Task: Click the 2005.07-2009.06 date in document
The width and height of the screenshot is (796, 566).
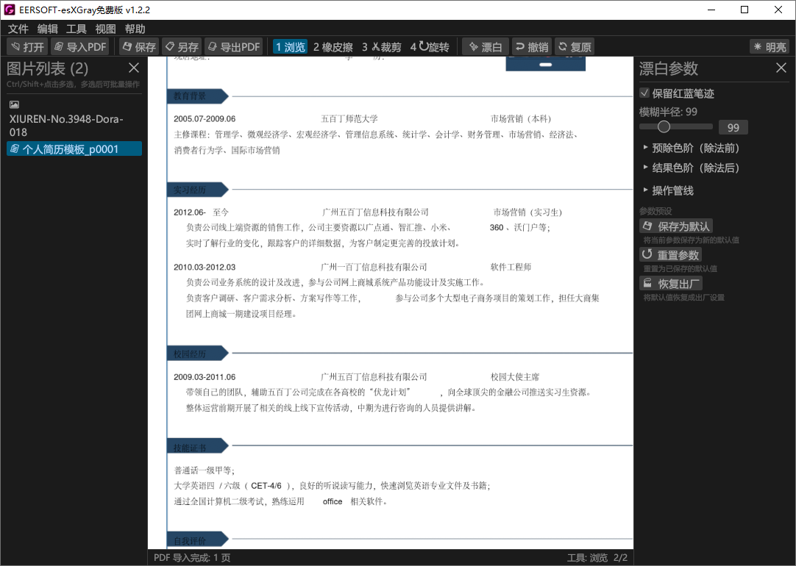Action: pyautogui.click(x=205, y=118)
